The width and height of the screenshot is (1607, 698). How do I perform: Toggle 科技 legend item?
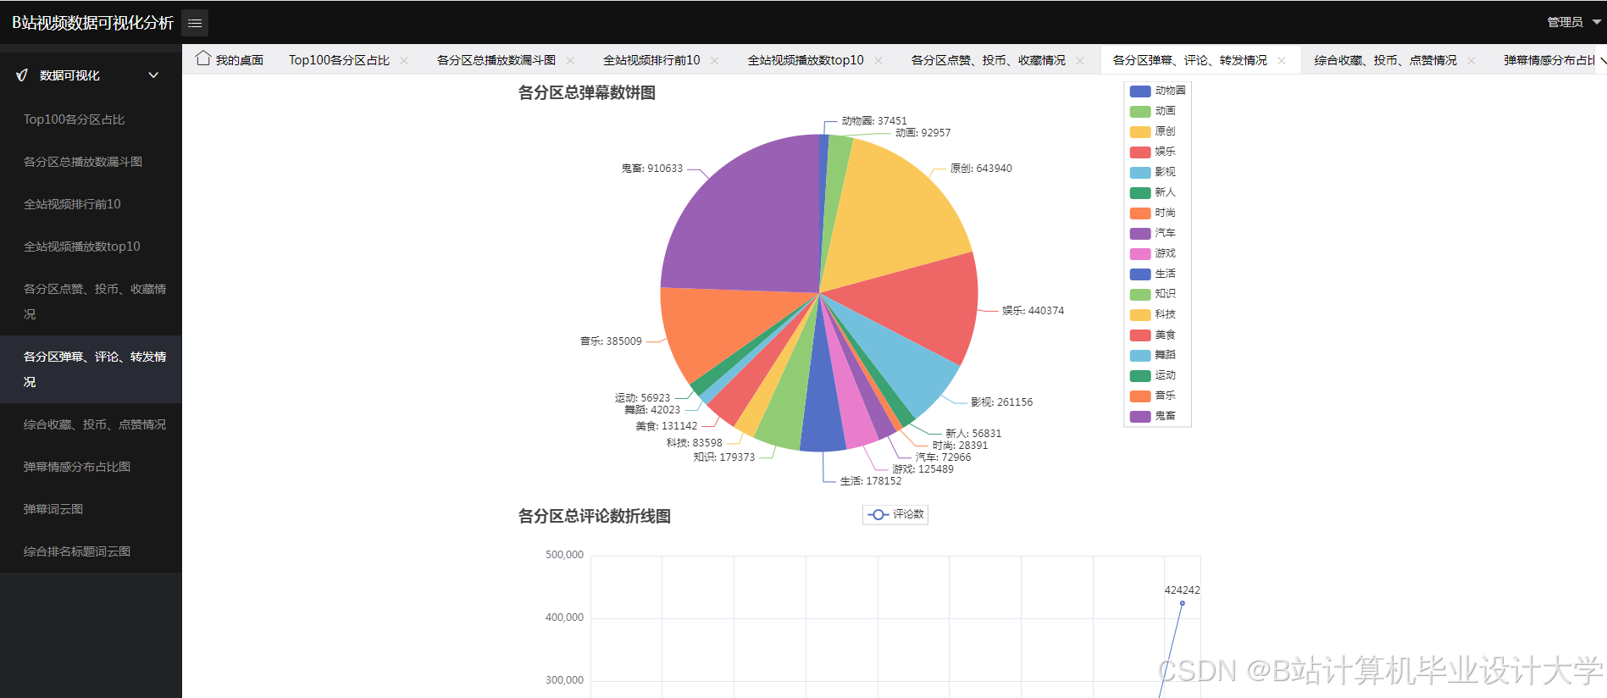[x=1153, y=314]
